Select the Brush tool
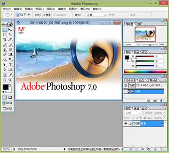 coord(10,45)
